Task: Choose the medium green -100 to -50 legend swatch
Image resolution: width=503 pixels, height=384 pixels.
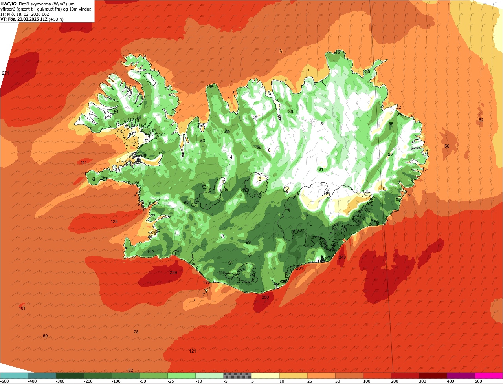Action: pos(126,375)
